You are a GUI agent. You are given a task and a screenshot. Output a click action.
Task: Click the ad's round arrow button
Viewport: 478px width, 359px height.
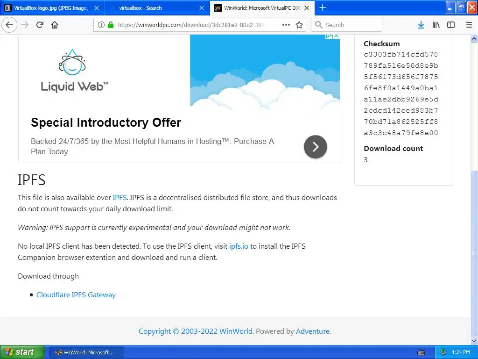(x=316, y=147)
